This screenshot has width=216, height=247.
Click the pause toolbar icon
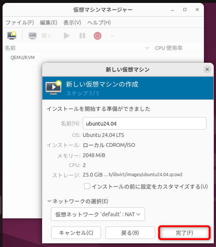(82, 36)
